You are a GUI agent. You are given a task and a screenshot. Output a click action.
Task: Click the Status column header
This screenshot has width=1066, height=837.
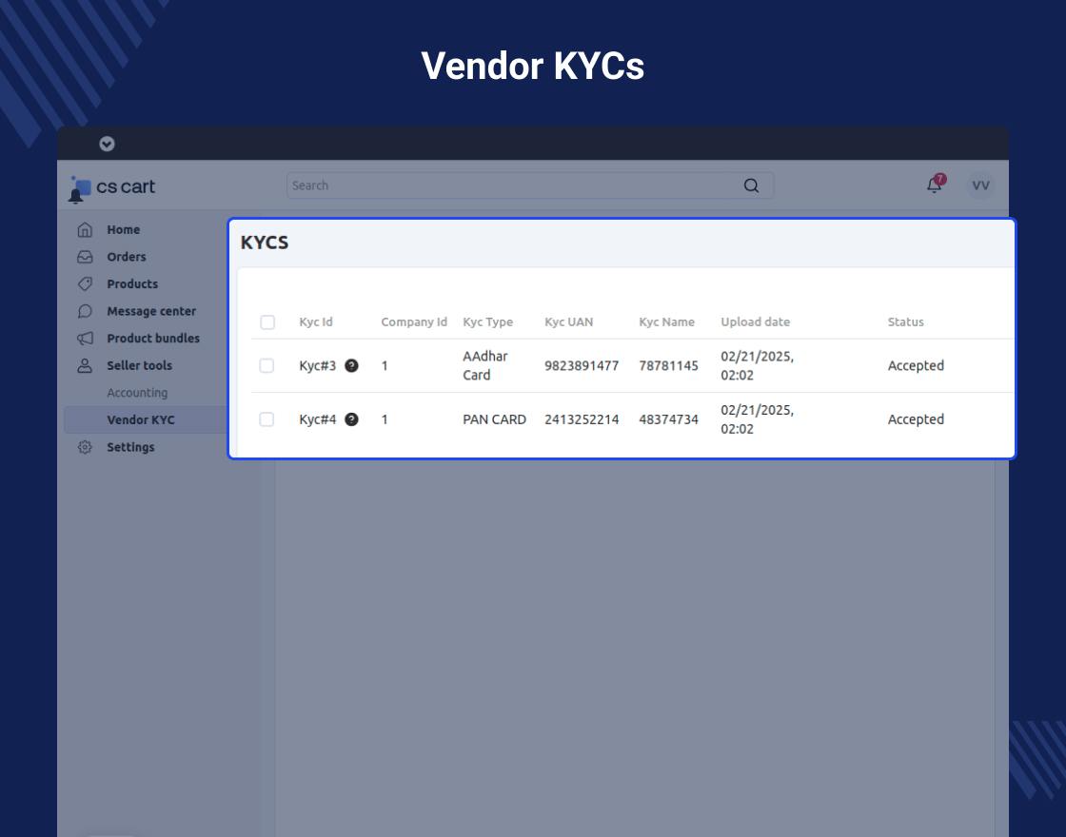[x=905, y=322]
